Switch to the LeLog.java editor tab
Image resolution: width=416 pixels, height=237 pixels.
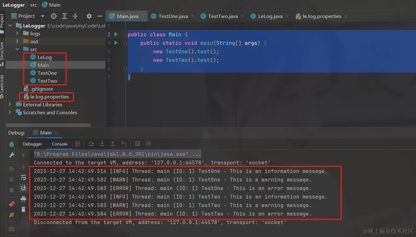coord(270,16)
